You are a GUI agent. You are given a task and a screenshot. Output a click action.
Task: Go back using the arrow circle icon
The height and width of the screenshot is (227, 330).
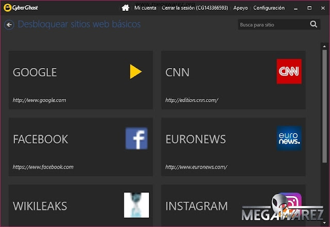coord(9,25)
